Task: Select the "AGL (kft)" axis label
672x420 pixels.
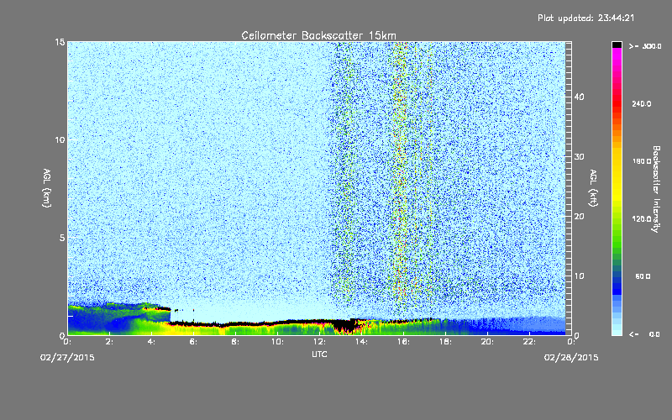Action: [x=593, y=188]
